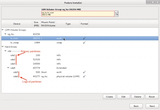Select the vg_hu volume group row
This screenshot has width=160, height=110.
[80, 34]
